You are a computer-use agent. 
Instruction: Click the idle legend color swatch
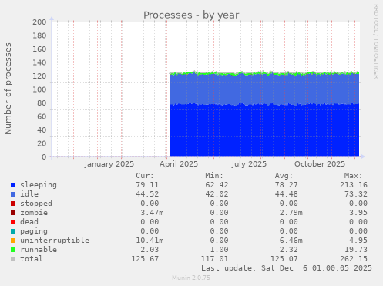pyautogui.click(x=13, y=194)
